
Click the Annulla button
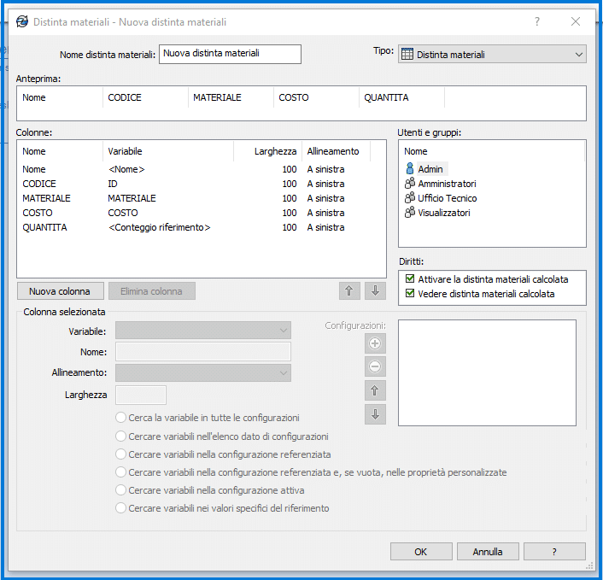pos(488,552)
